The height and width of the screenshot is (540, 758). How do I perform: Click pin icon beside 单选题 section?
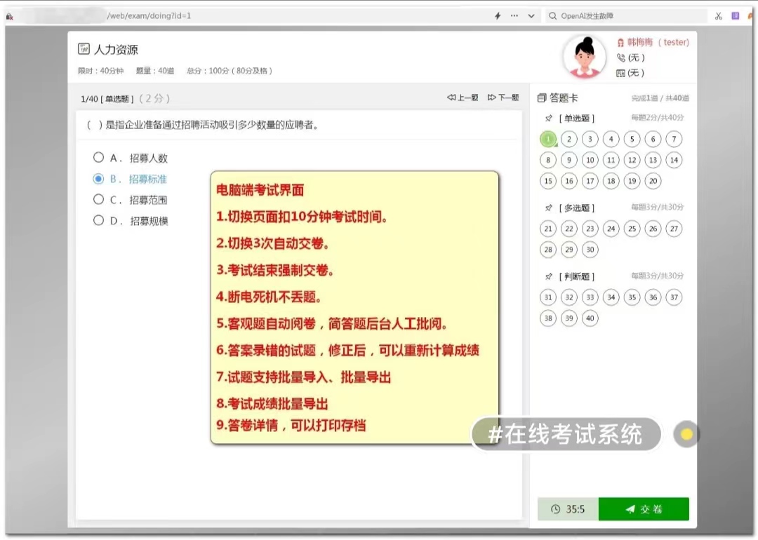pyautogui.click(x=549, y=118)
